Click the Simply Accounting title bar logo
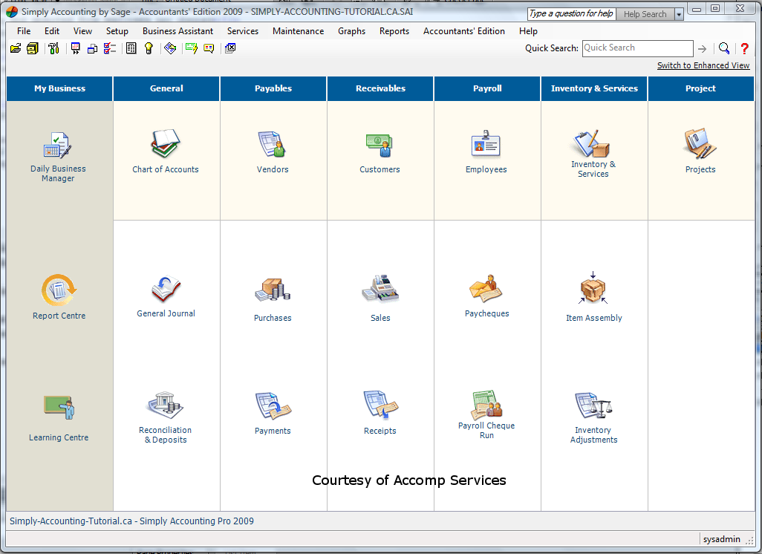 [x=12, y=12]
